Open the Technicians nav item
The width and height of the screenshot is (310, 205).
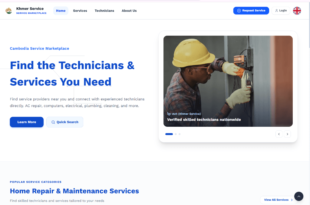tap(104, 11)
